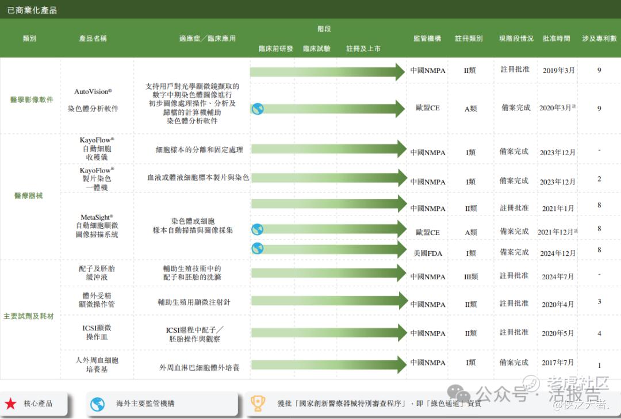Screen dimensions: 621x419
Task: Click the 染色體或細胞樣本自動掃描與圖像採集 text
Action: (193, 226)
